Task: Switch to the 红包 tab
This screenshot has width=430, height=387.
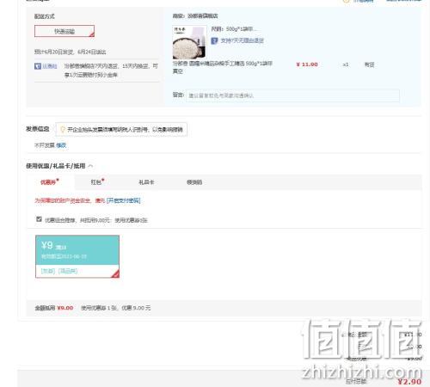Action: pyautogui.click(x=97, y=182)
